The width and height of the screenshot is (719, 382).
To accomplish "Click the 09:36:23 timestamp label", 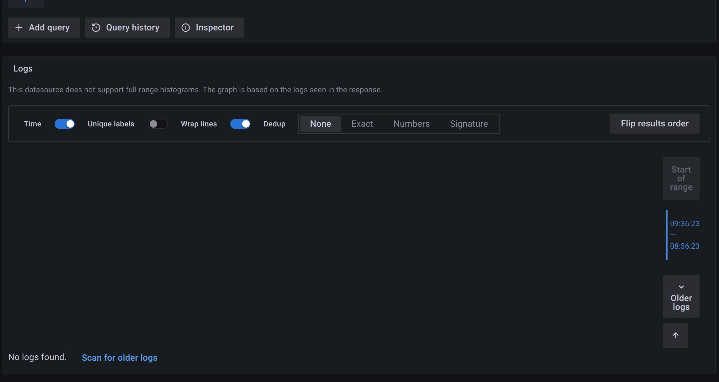I will tap(684, 223).
